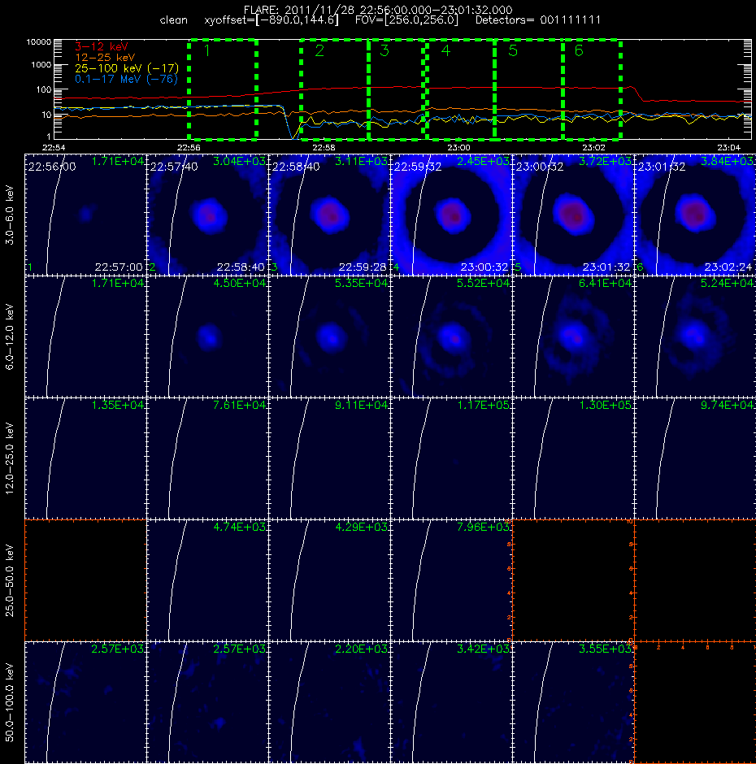Image resolution: width=756 pixels, height=764 pixels.
Task: Open the 3-6 keV image starting 22:56:00
Action: tap(85, 215)
